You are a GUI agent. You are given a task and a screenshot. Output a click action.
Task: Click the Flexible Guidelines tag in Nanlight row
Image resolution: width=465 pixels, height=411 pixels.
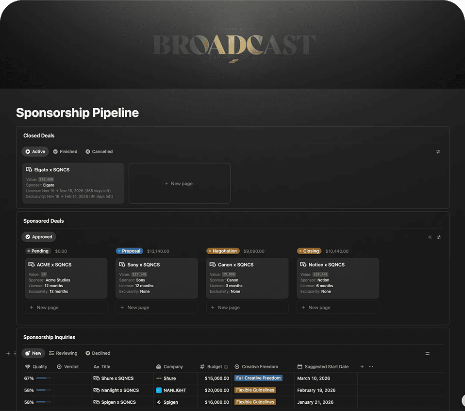[x=255, y=390]
